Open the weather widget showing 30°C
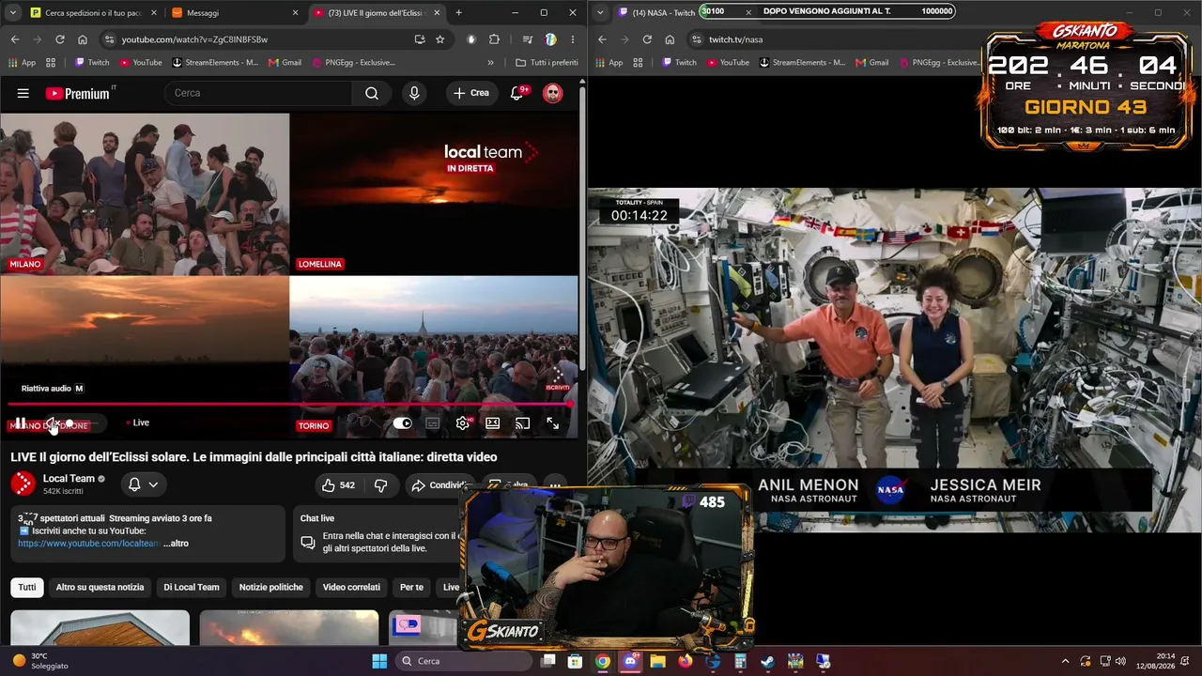 (40, 661)
